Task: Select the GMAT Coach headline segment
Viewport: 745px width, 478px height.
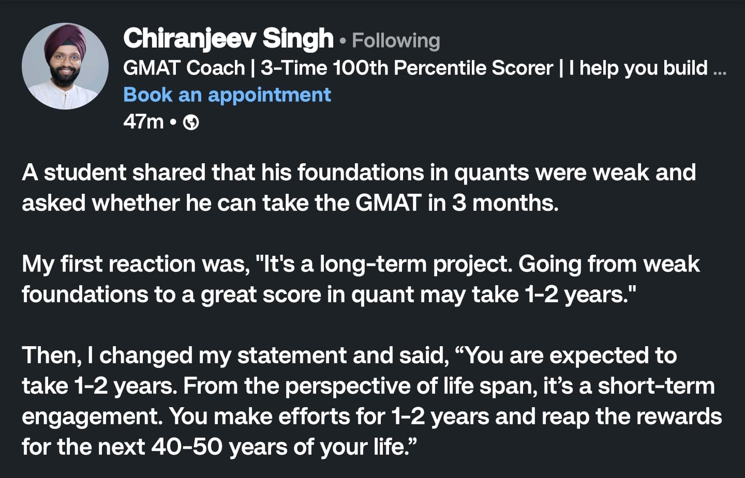Action: tap(184, 68)
